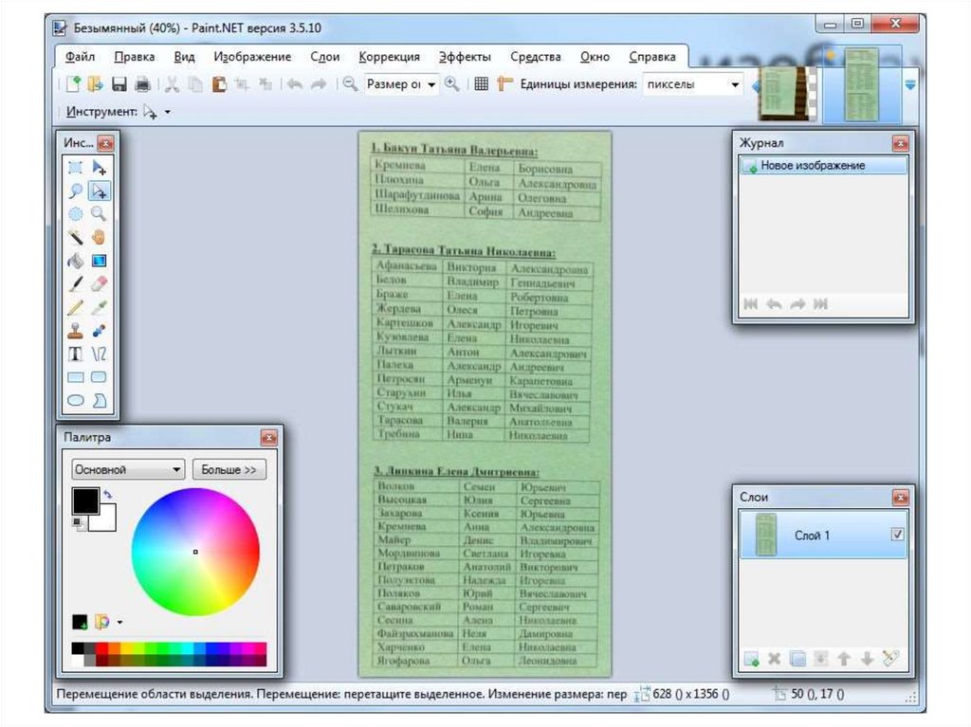971x727 pixels.
Task: Open the Коррекция menu
Action: click(x=389, y=57)
